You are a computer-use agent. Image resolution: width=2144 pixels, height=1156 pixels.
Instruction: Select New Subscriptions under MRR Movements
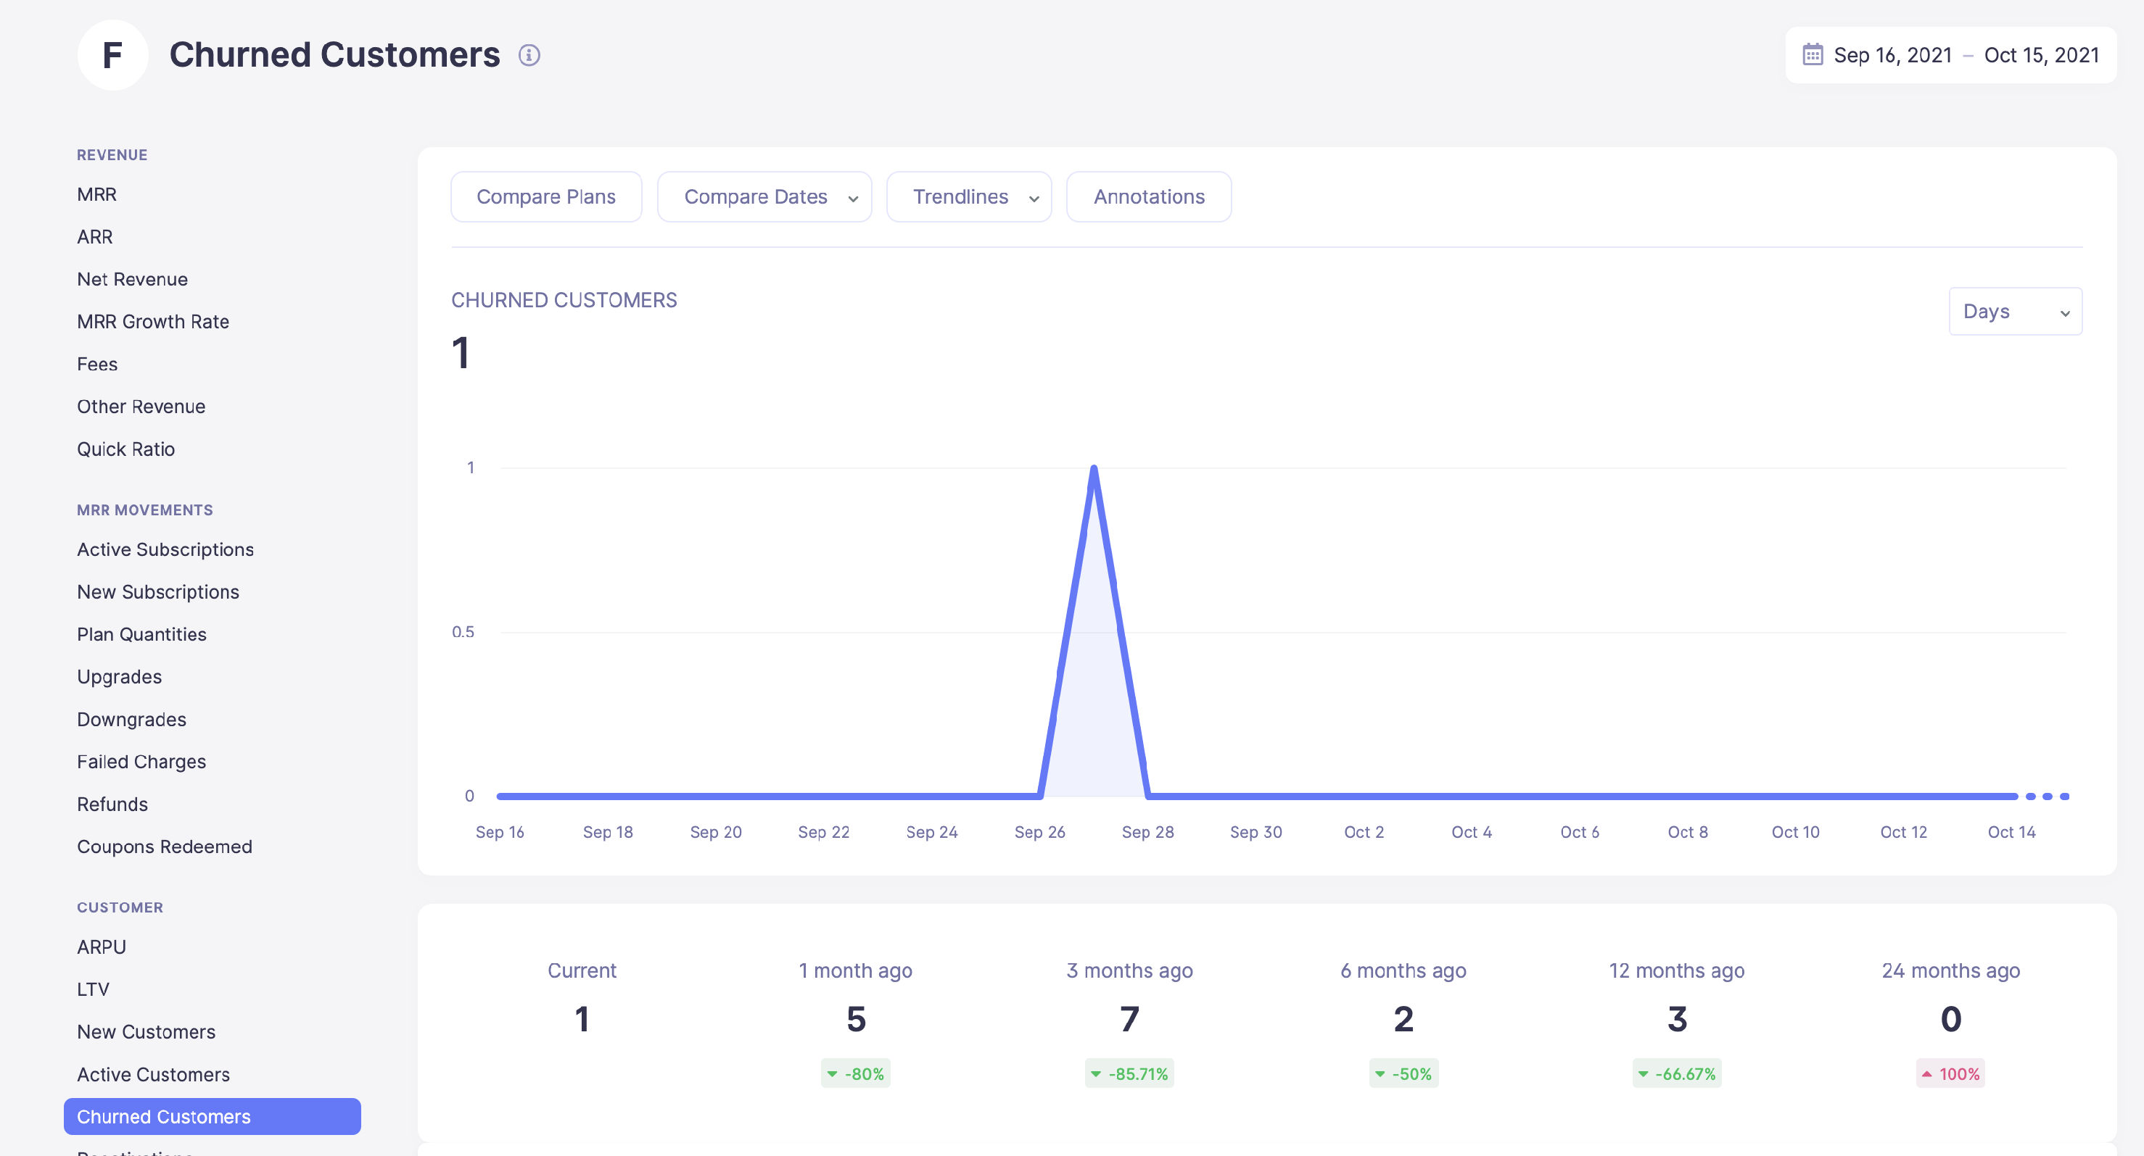(158, 591)
